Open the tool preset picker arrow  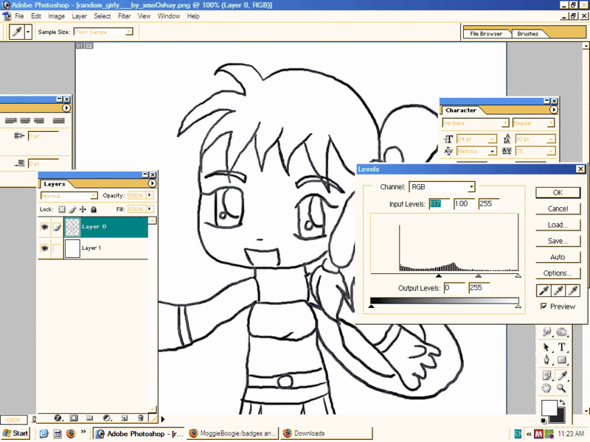tap(28, 32)
